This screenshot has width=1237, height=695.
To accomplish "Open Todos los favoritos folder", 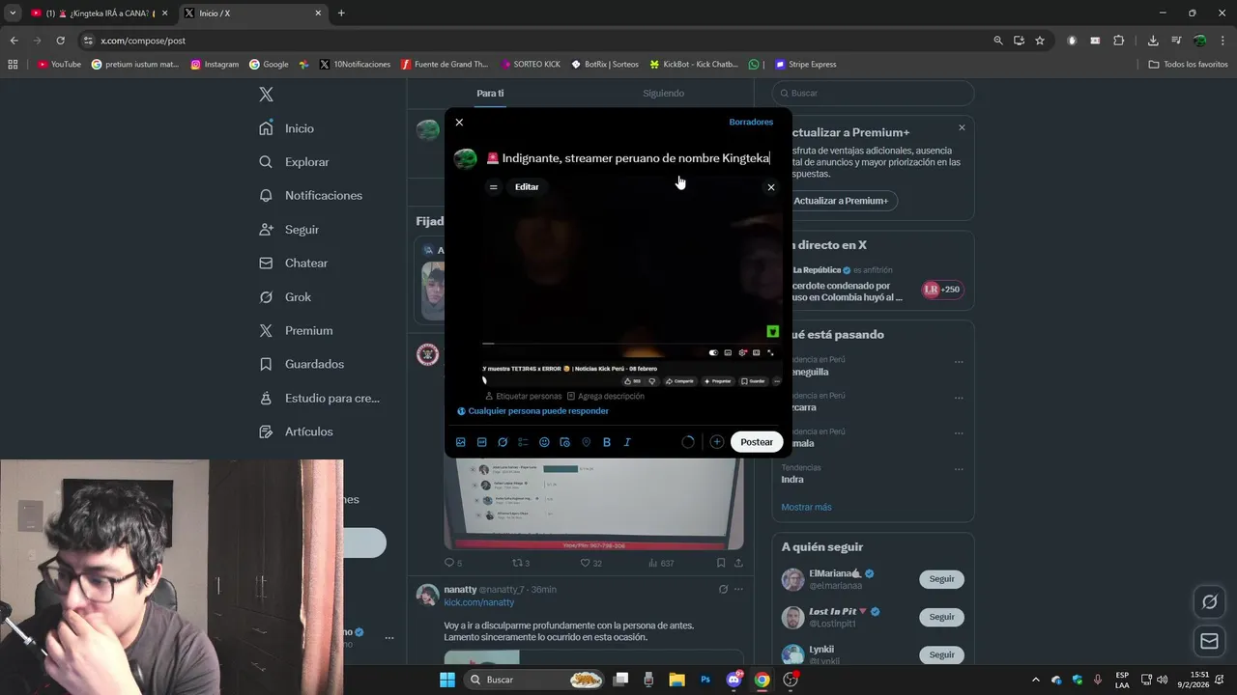I will 1189,65.
